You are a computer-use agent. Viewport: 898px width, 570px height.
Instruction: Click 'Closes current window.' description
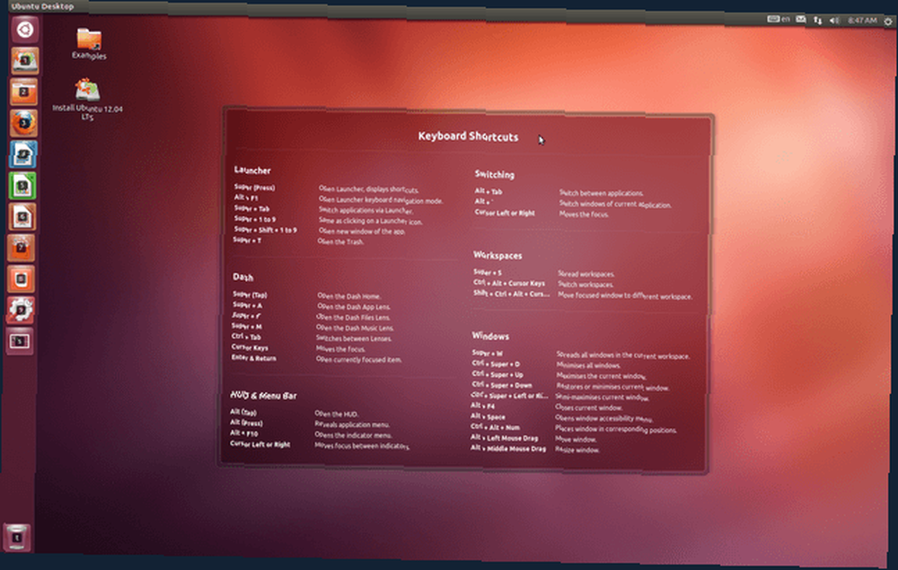click(589, 408)
